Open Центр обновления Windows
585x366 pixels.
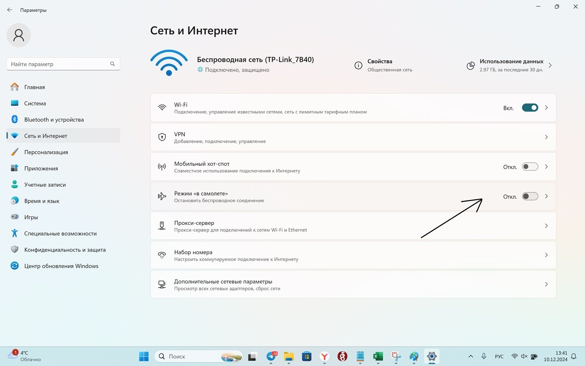click(x=63, y=266)
